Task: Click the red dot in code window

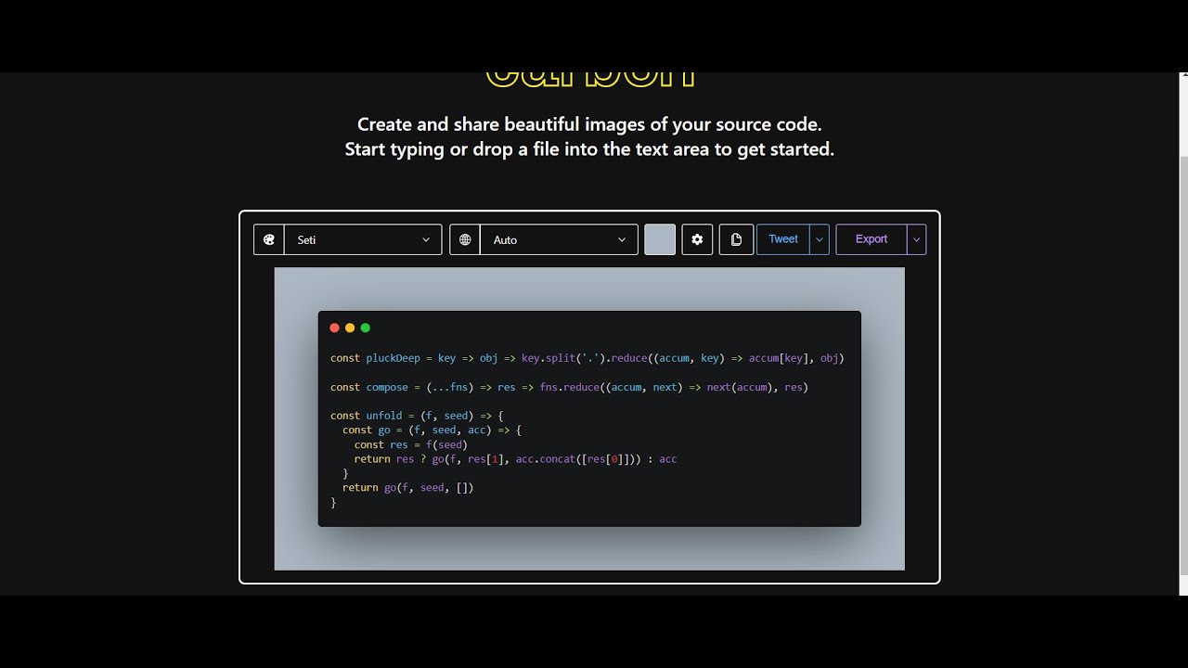Action: (x=335, y=328)
